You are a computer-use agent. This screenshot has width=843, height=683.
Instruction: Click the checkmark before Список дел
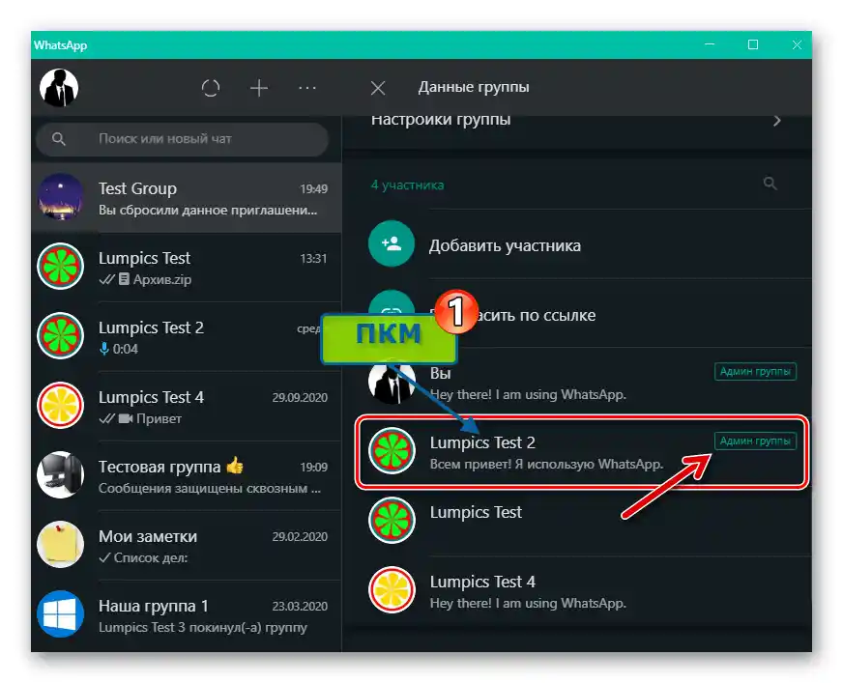point(104,557)
